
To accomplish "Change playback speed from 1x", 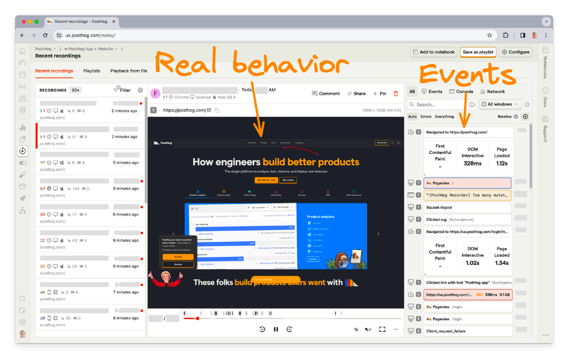I will point(355,330).
